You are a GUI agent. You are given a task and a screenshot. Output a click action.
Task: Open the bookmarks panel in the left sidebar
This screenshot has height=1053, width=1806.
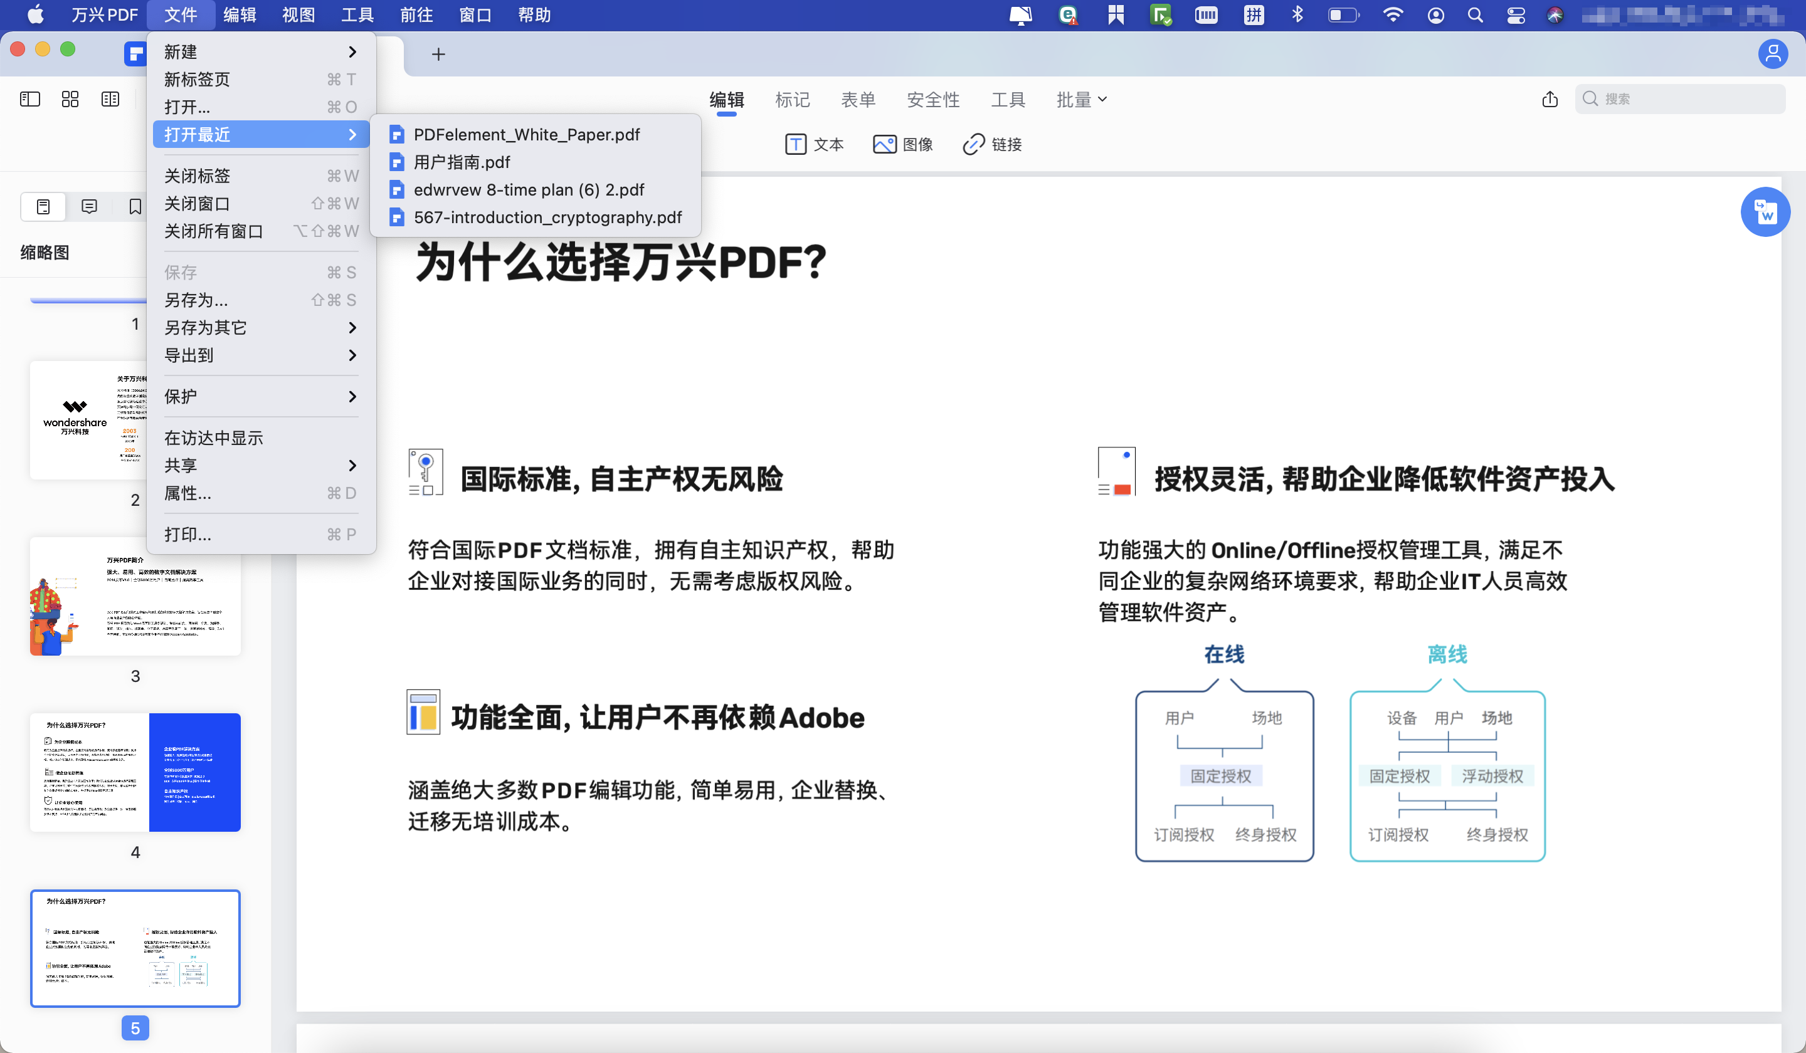pyautogui.click(x=135, y=206)
